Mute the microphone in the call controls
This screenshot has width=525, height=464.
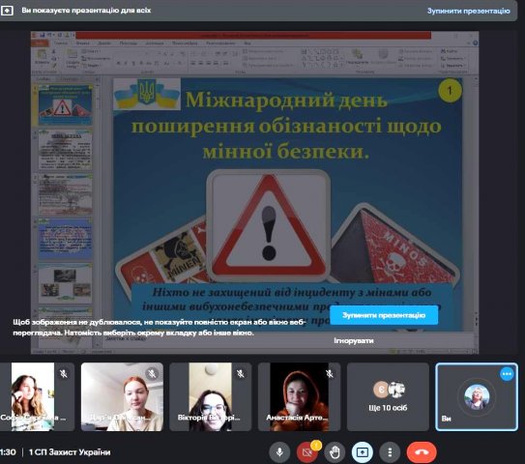279,452
